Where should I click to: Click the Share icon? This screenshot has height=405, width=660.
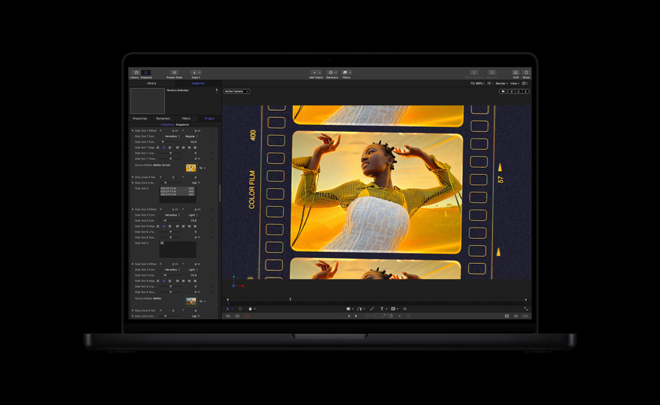click(x=525, y=73)
